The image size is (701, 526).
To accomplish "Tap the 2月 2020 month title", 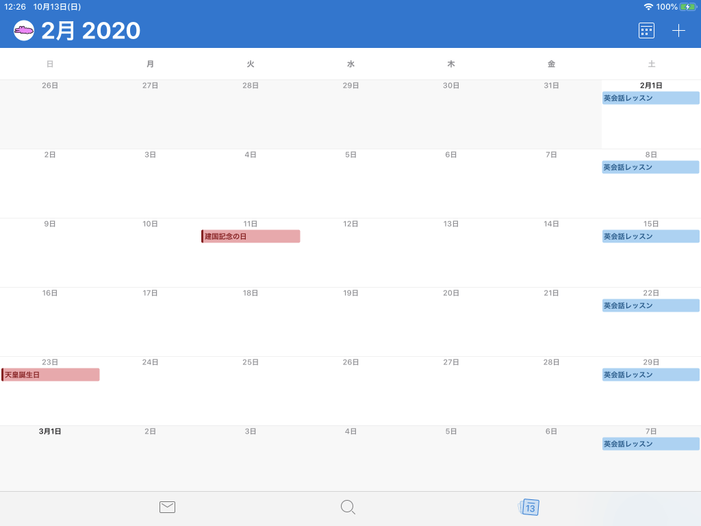I will [90, 31].
